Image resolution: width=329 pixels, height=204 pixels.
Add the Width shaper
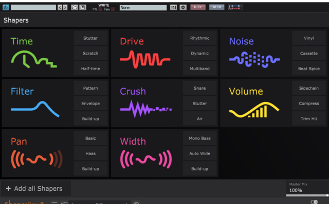click(147, 154)
